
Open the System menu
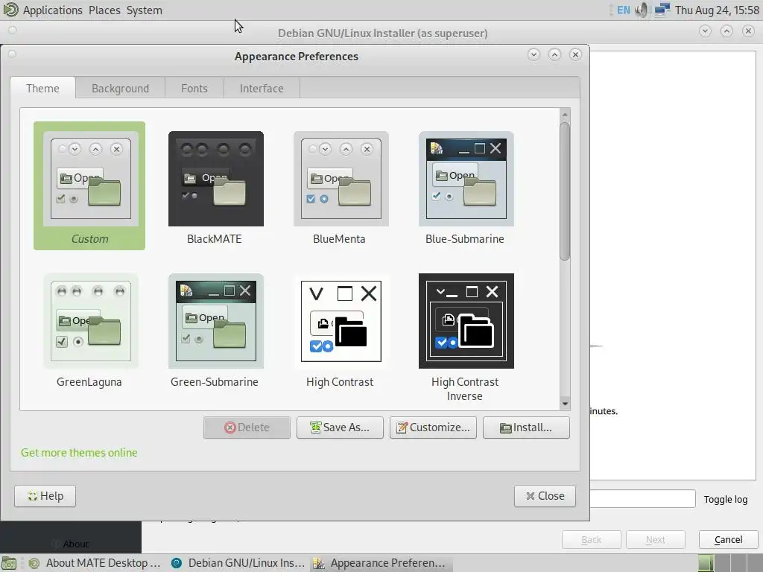coord(144,10)
